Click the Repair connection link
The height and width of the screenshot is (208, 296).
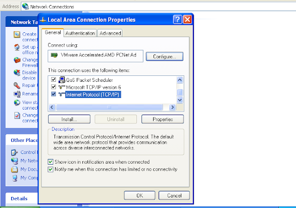click(30, 86)
